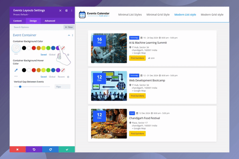Viewport: 239px width, 159px height.
Task: Open Modern List style menu item
Action: [x=185, y=15]
